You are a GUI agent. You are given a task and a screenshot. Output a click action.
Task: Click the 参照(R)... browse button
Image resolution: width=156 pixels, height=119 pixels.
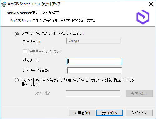click(x=139, y=93)
